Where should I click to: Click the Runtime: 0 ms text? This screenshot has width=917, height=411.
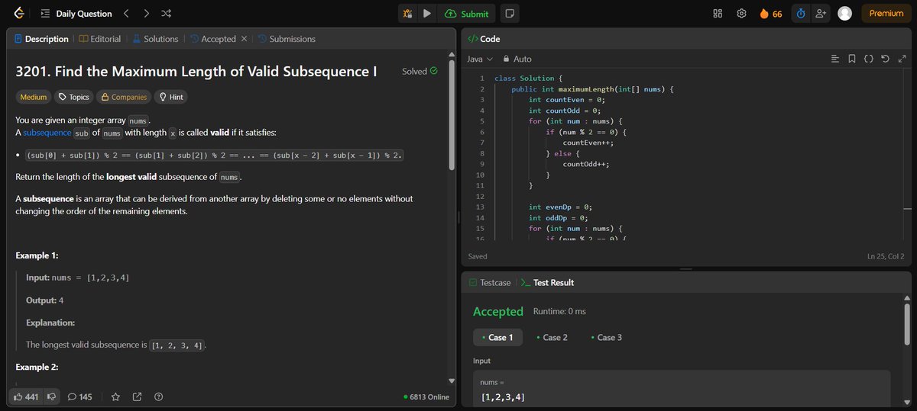(559, 311)
